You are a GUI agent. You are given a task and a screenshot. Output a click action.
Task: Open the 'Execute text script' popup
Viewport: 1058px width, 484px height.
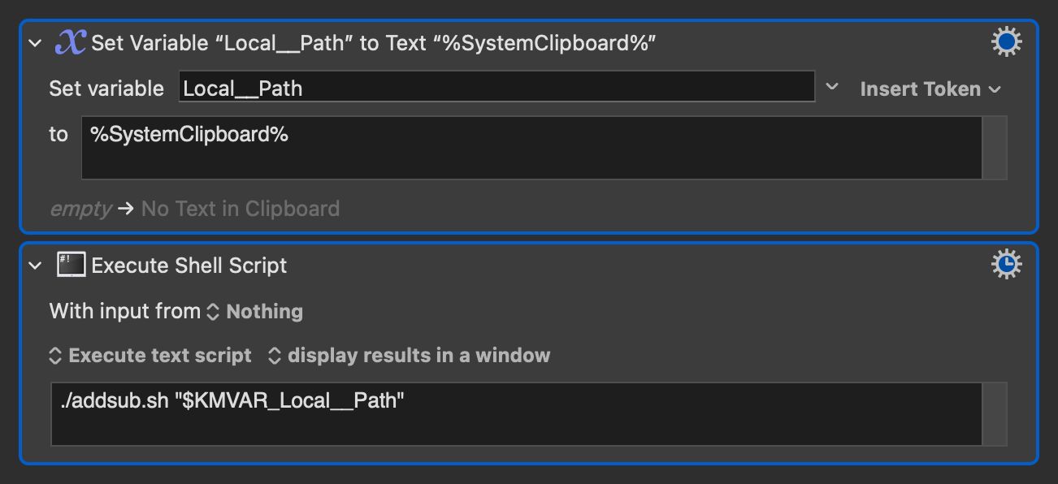(x=151, y=356)
